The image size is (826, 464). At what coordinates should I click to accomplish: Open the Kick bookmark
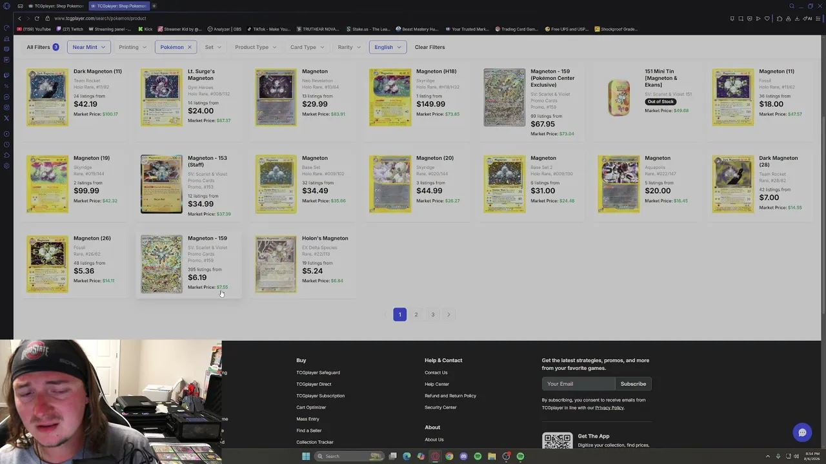[x=145, y=29]
